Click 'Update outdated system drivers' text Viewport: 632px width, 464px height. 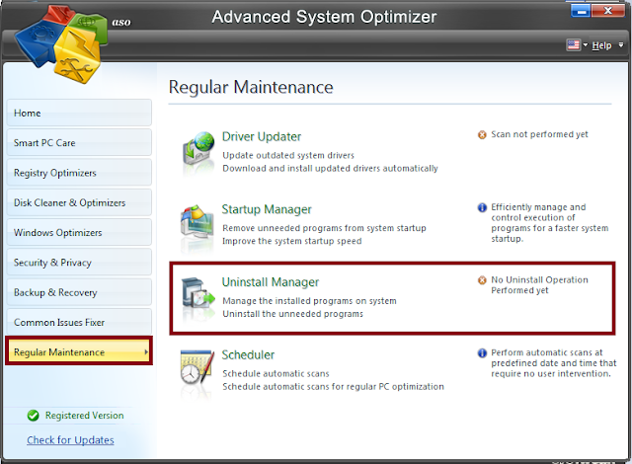coord(288,155)
